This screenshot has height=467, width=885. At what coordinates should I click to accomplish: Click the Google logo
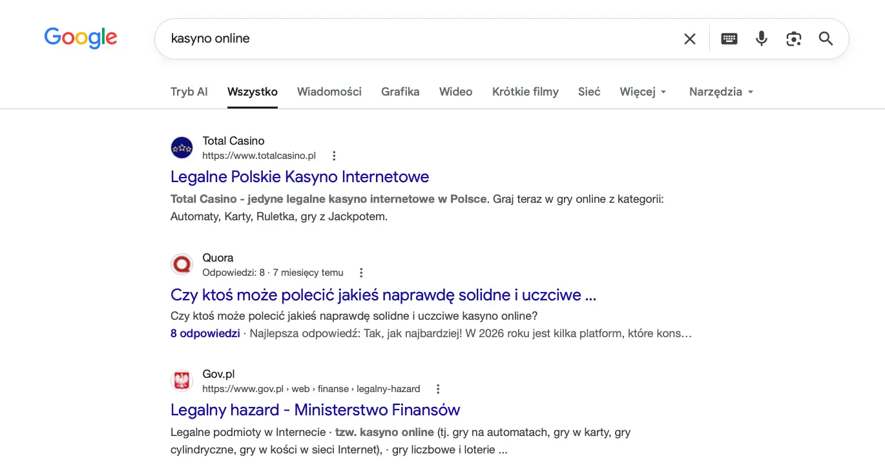tap(81, 38)
